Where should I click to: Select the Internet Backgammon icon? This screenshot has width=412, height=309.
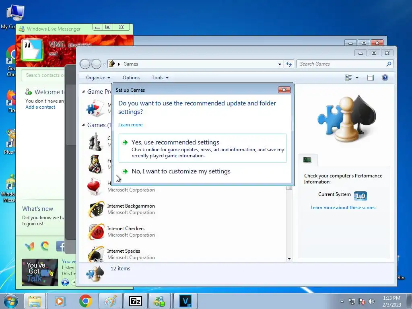[96, 209]
